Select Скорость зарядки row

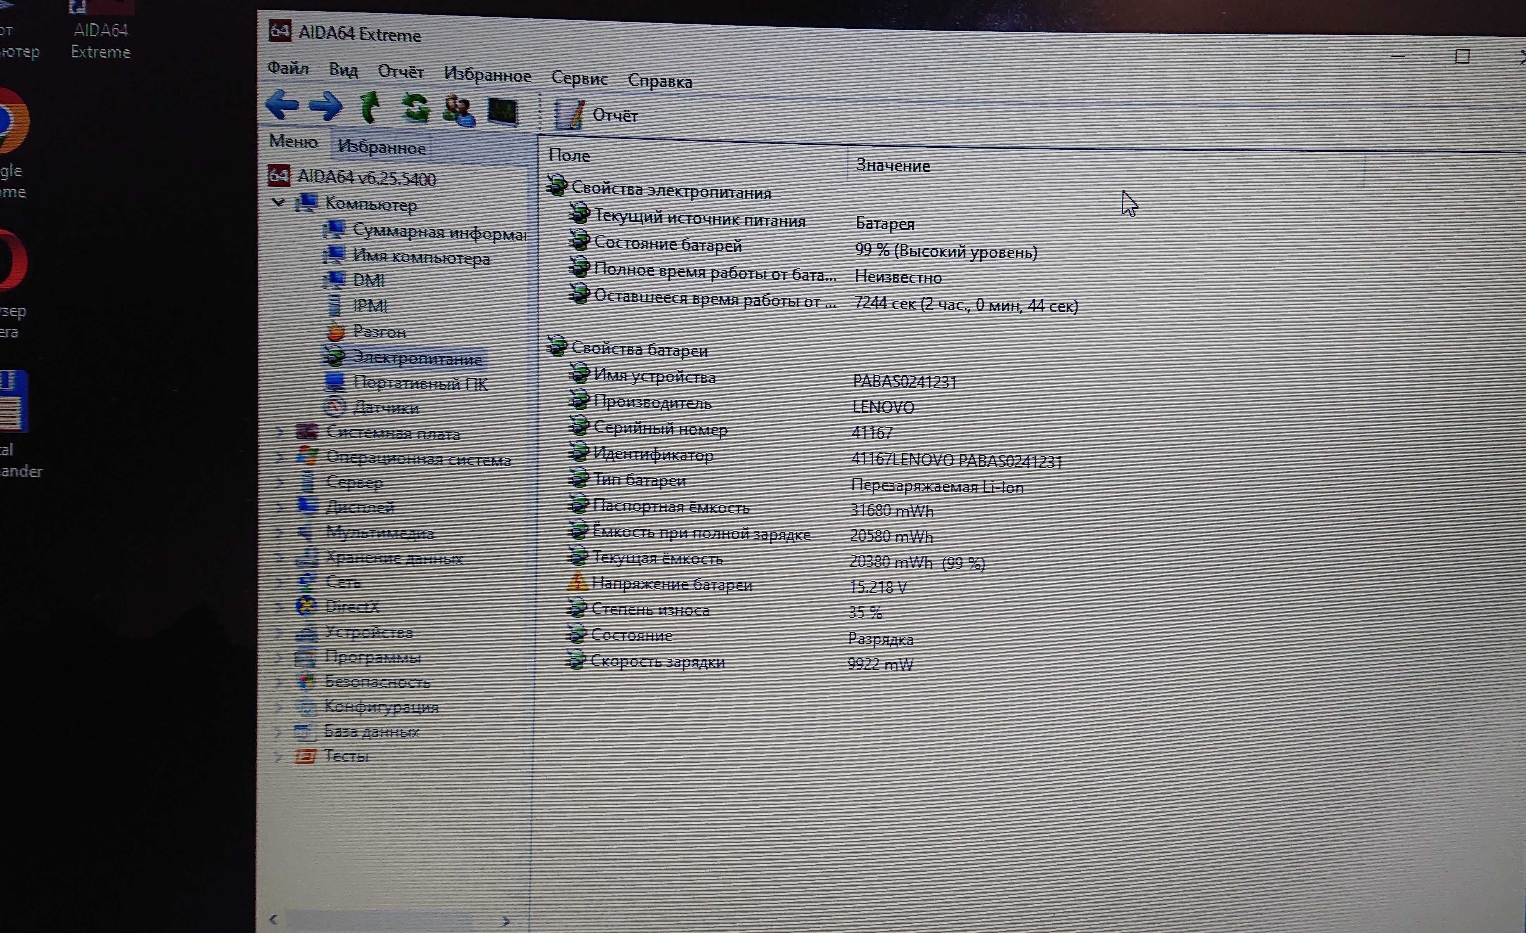[740, 663]
